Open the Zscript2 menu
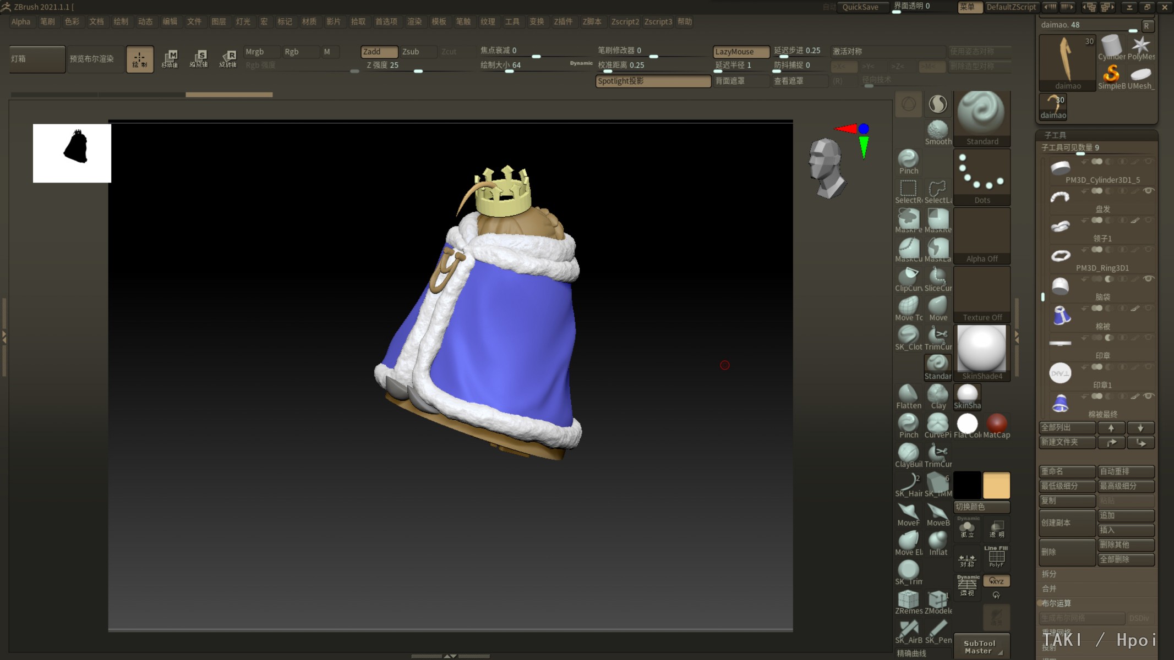Viewport: 1174px width, 660px height. tap(625, 21)
